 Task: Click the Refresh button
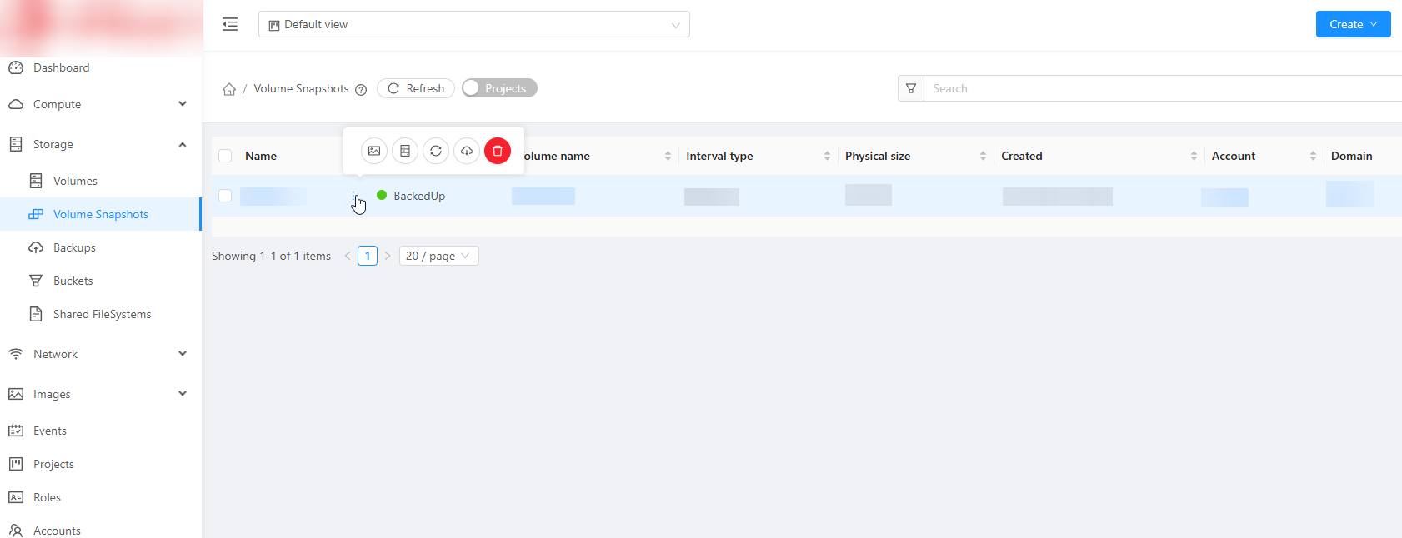(416, 88)
